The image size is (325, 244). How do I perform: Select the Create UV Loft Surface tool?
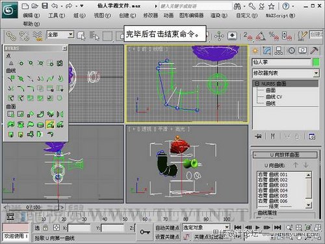click(x=60, y=124)
